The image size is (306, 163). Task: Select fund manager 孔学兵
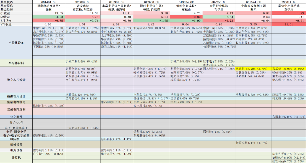(x=219, y=9)
